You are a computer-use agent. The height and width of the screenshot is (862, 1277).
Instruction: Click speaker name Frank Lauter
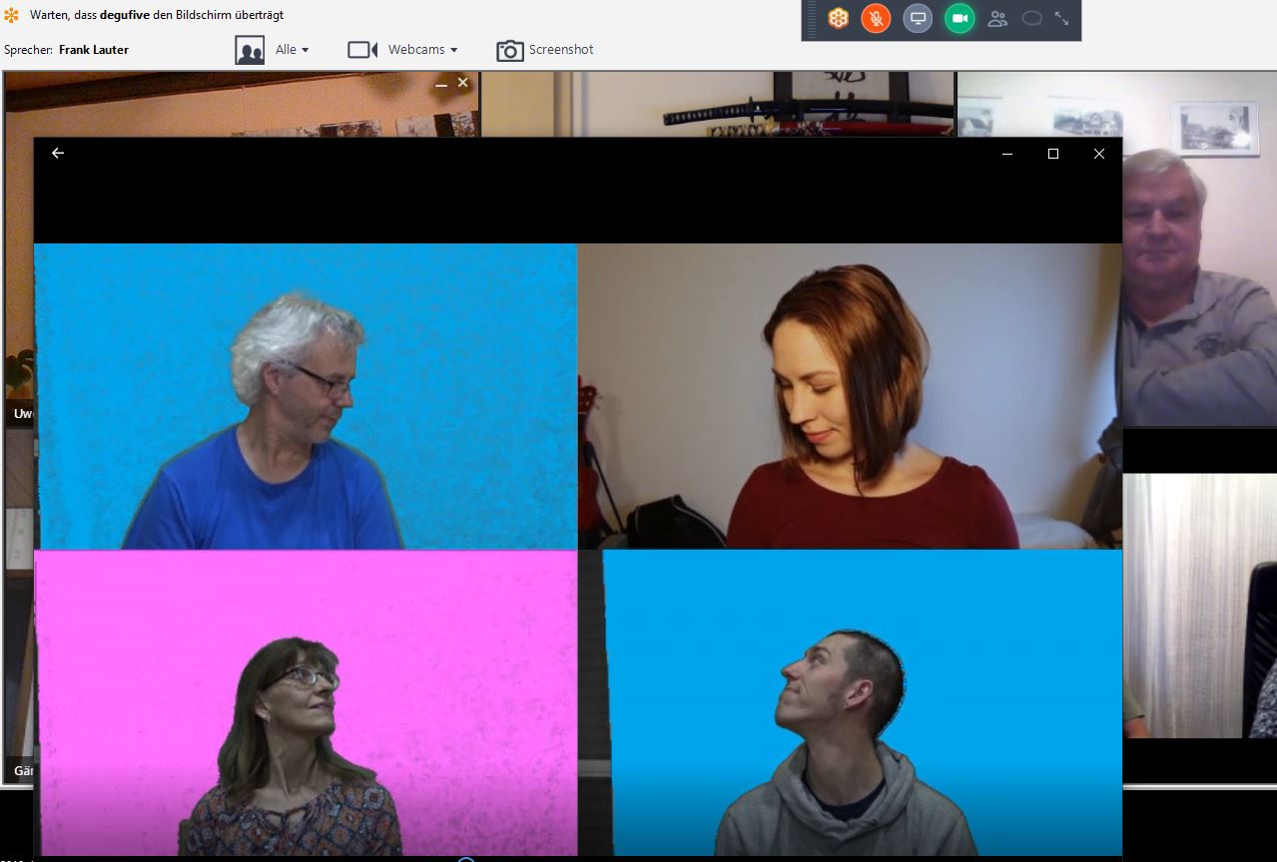[x=94, y=50]
